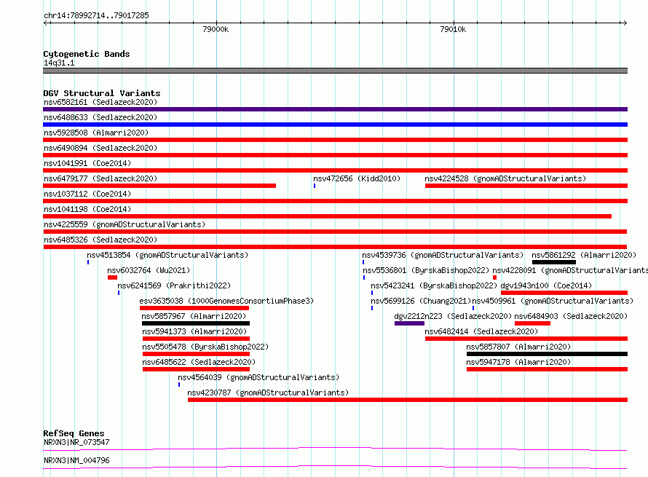Open nsv4509961 (gnomADStructuralVariants) label
648x477 pixels.
coord(553,301)
